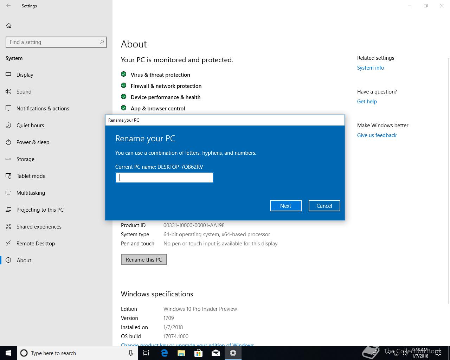The height and width of the screenshot is (360, 450).
Task: Click the microphone icon in taskbar search
Action: (130, 353)
